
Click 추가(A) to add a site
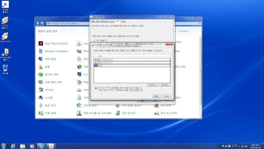[x=152, y=85]
